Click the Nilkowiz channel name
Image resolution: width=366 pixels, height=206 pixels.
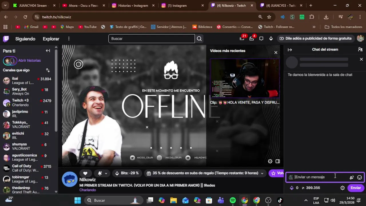[x=87, y=180]
